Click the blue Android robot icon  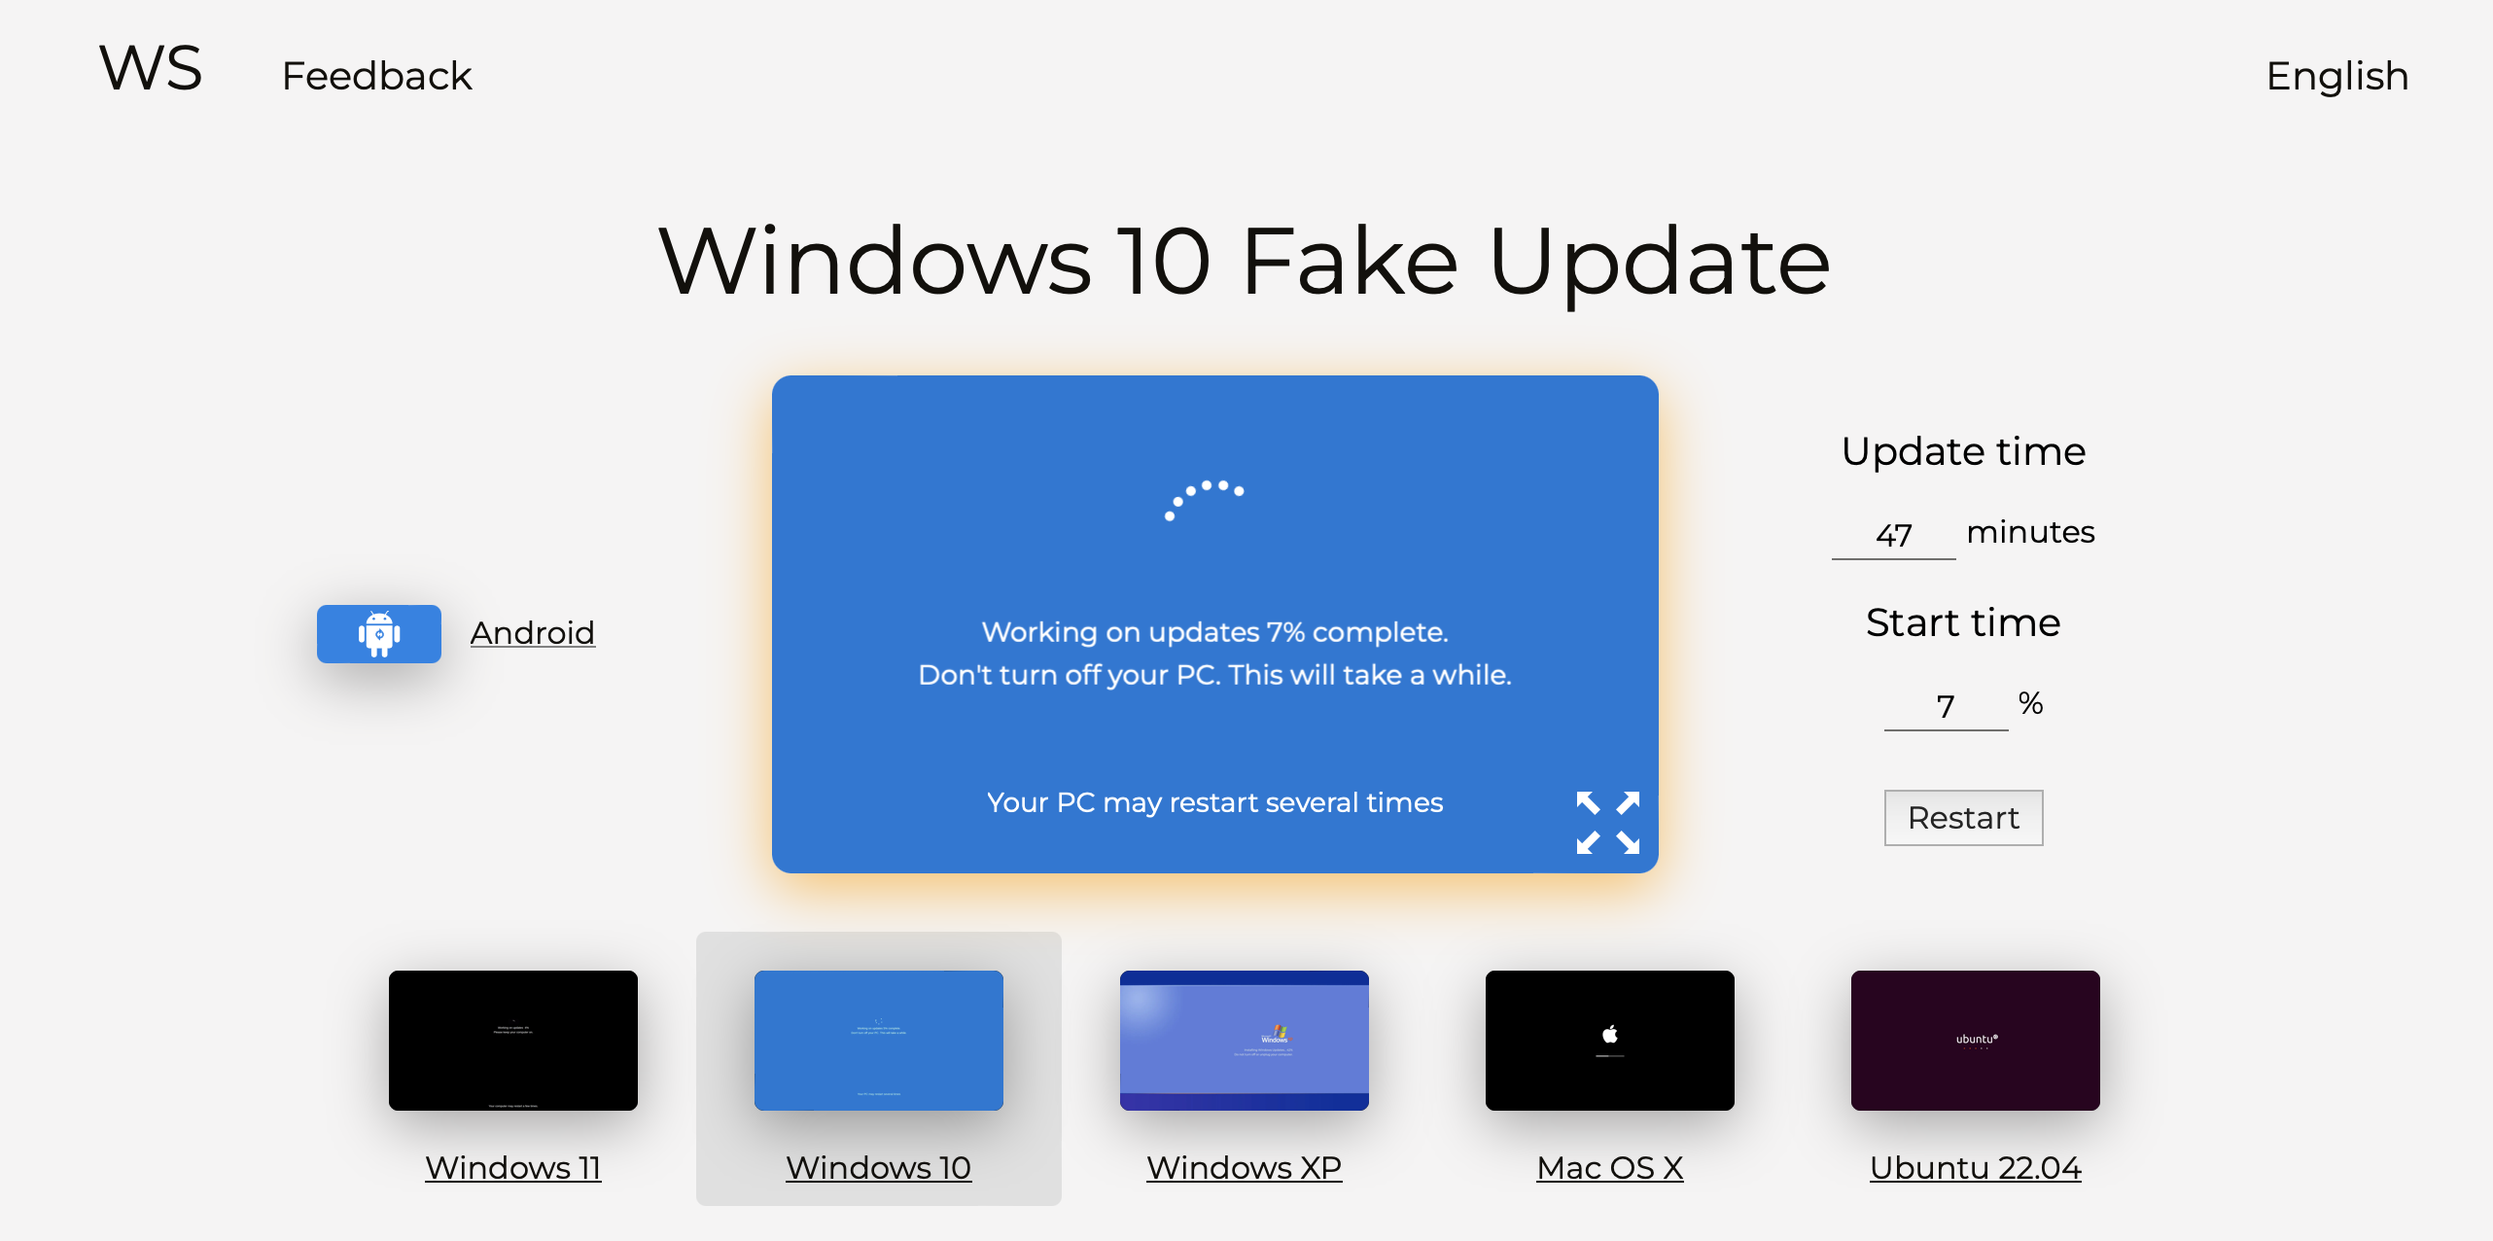378,634
